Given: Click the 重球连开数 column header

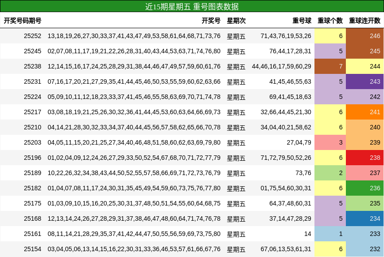Looking at the screenshot, I should tap(364, 21).
